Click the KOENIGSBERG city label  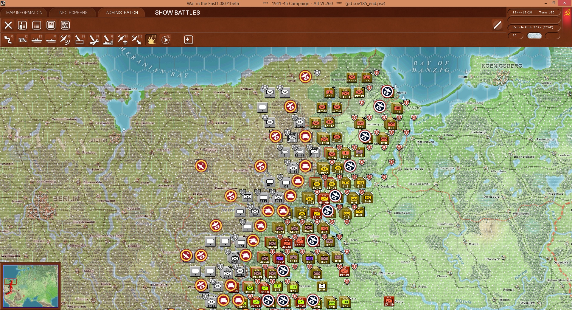[x=502, y=66]
